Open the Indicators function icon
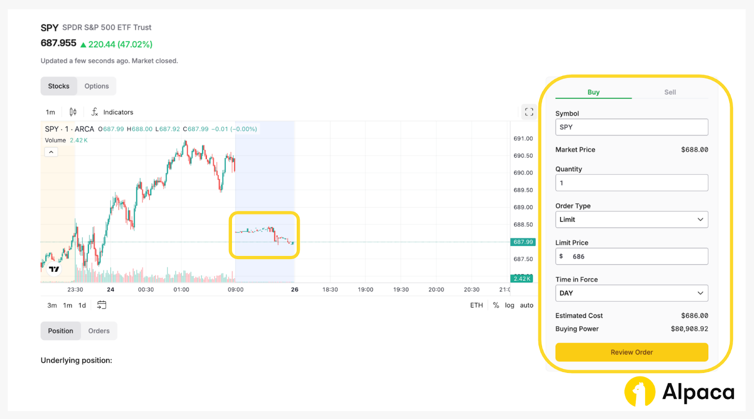This screenshot has height=419, width=754. coord(95,112)
